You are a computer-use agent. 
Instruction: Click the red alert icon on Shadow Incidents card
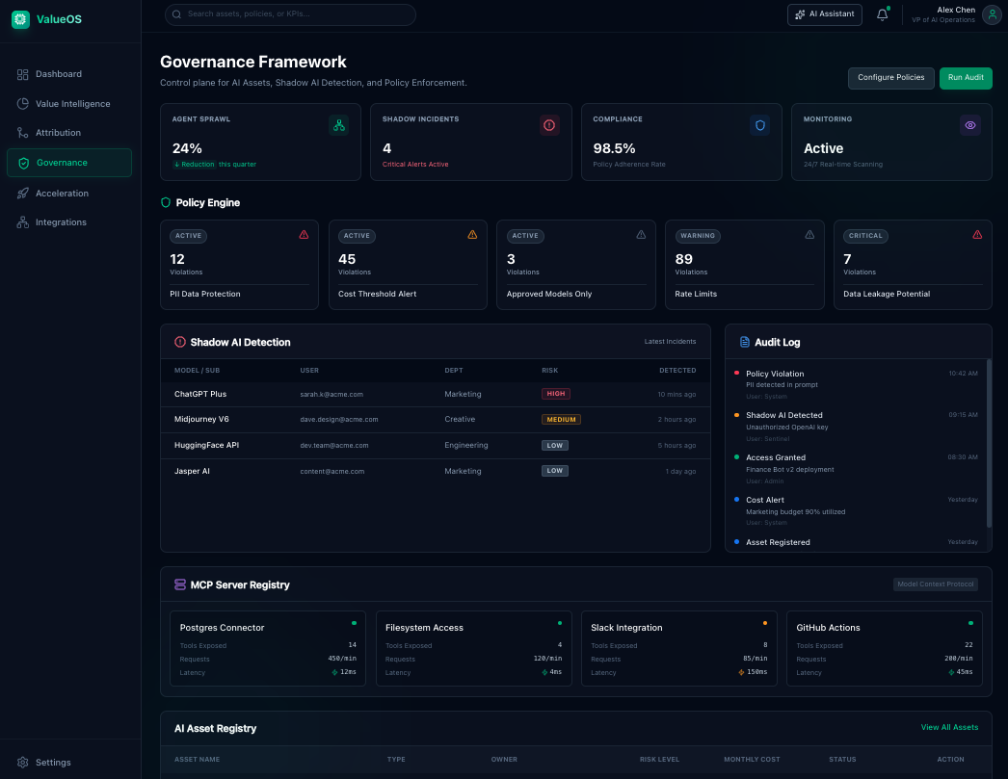pos(548,125)
